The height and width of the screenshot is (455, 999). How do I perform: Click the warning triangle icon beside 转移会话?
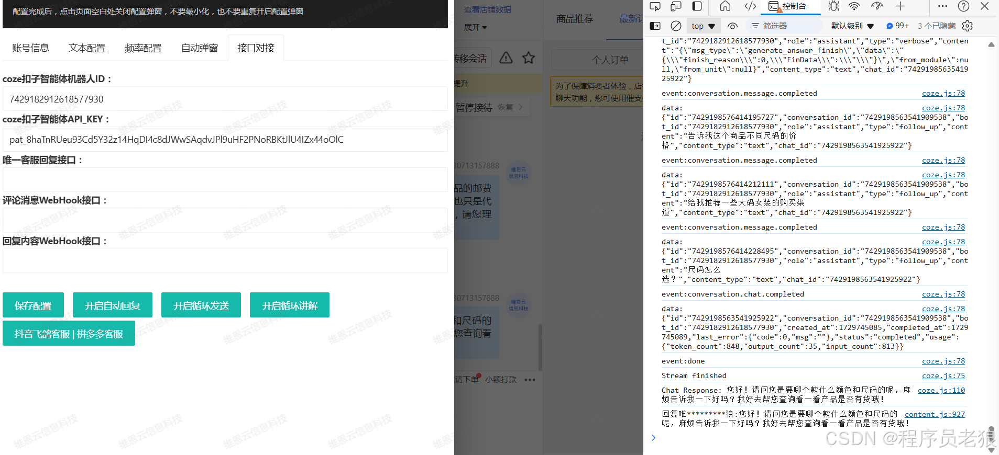506,58
